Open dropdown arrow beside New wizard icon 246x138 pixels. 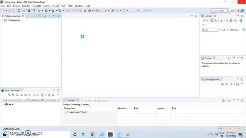[6, 11]
